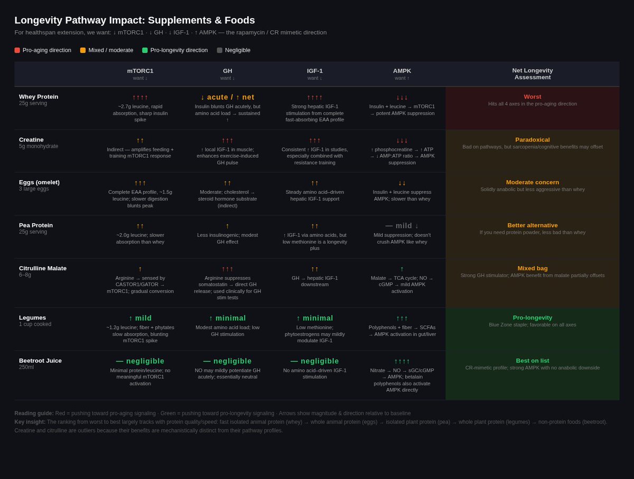
Task: Click the single green up-arrow in Citrulline Malate AMPK cell
Action: 402,269
